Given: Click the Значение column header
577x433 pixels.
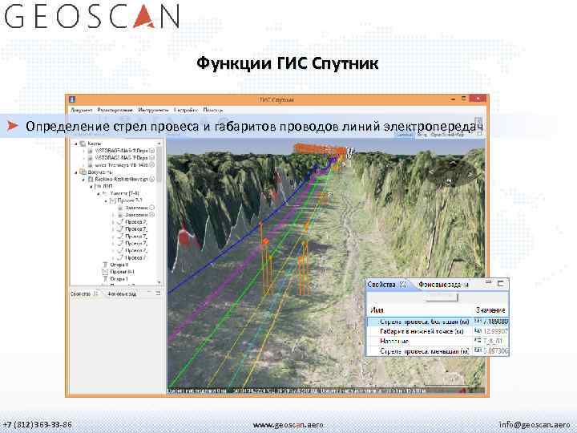Looking at the screenshot, I should (491, 310).
